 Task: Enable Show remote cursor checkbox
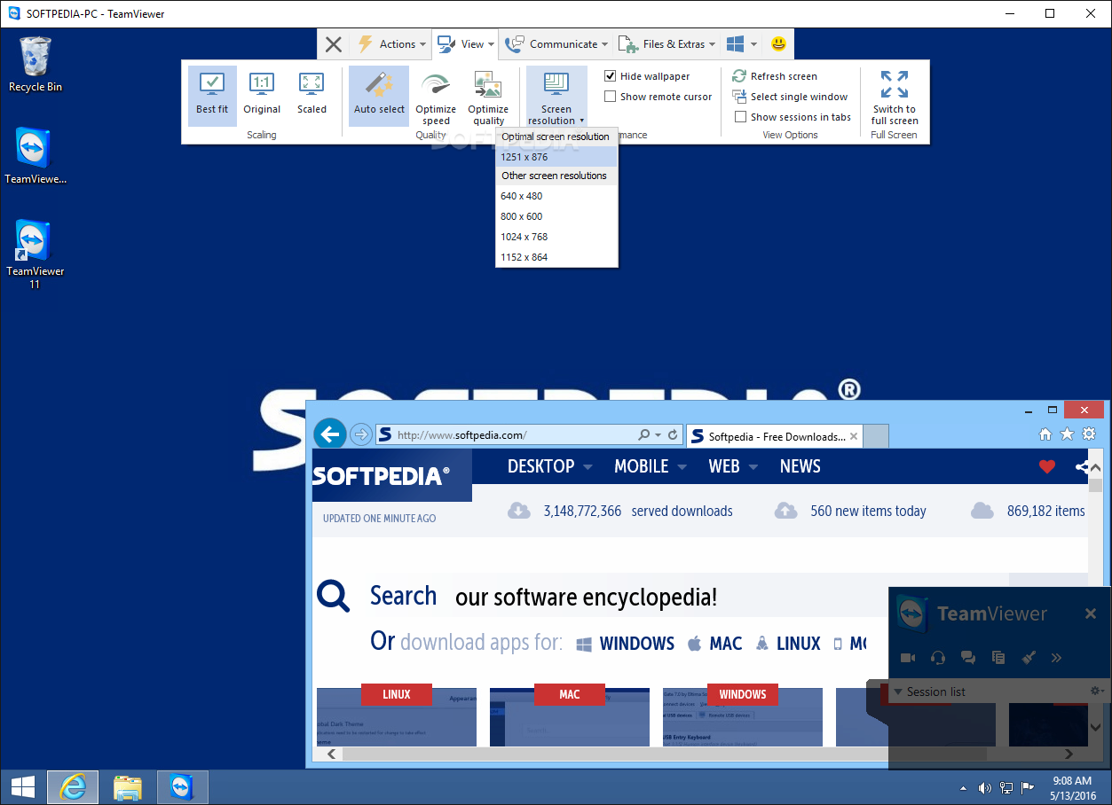point(611,97)
